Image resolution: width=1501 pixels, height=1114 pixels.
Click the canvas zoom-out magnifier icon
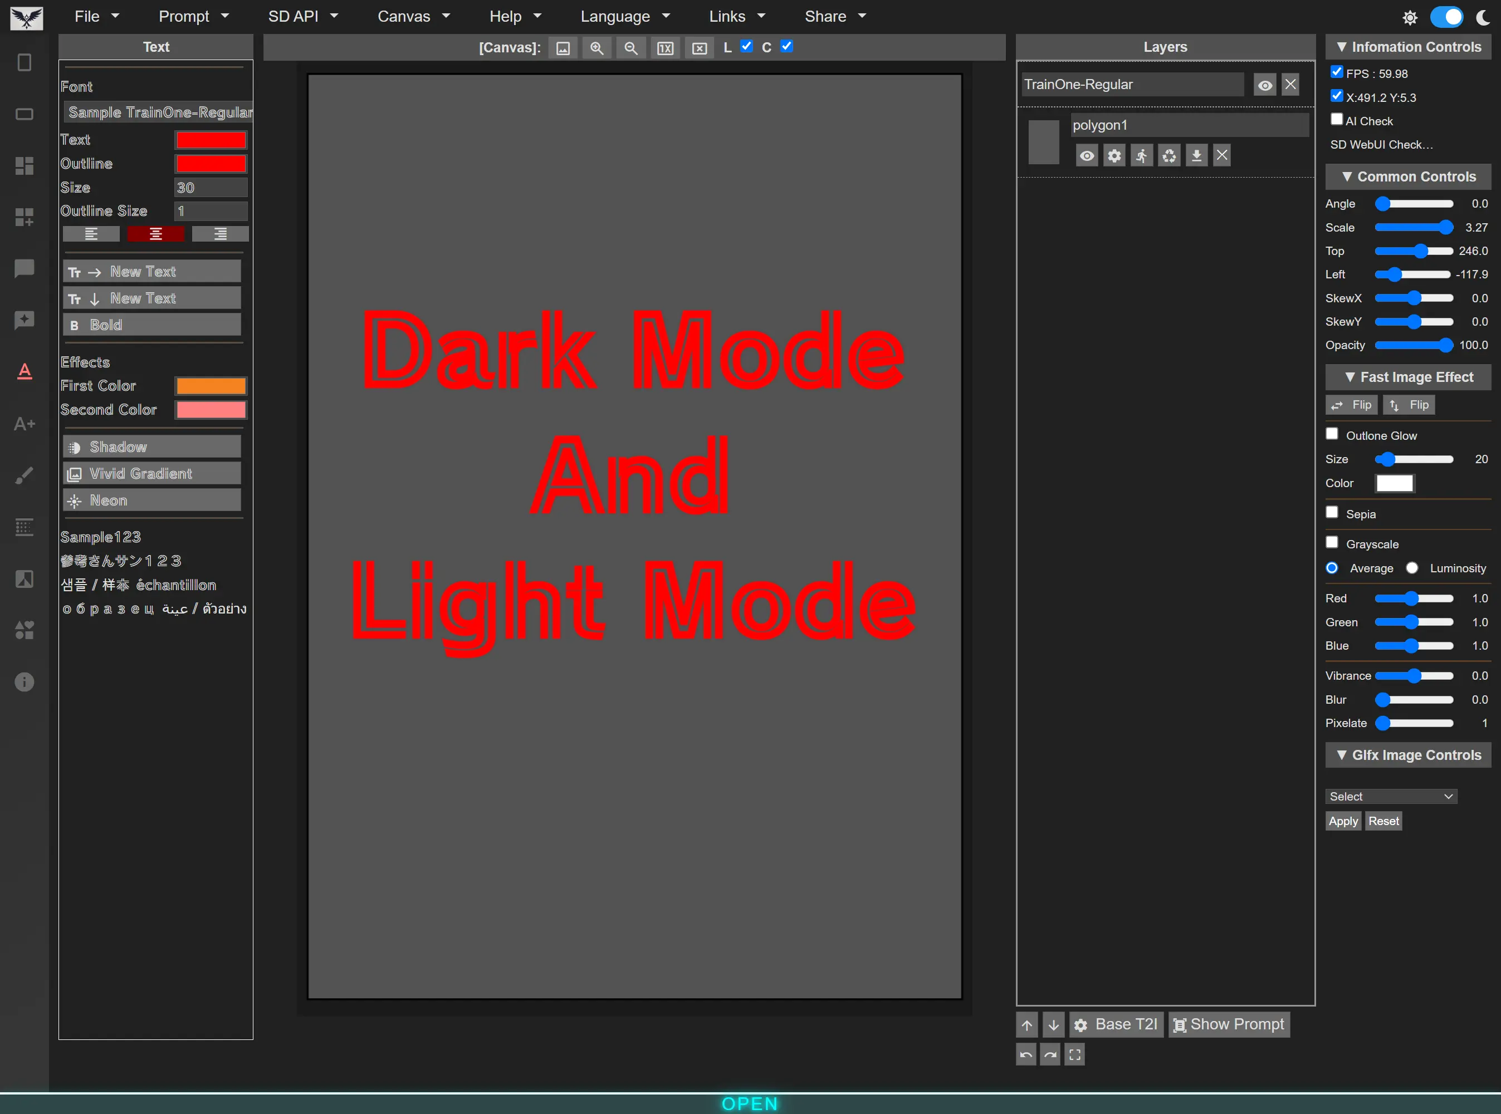631,48
